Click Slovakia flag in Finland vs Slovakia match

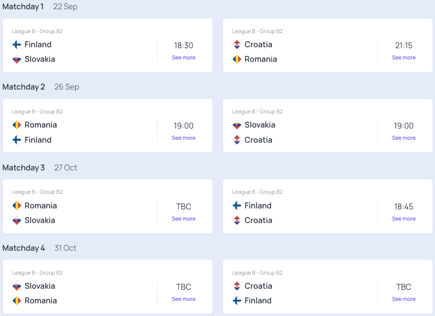tap(17, 59)
